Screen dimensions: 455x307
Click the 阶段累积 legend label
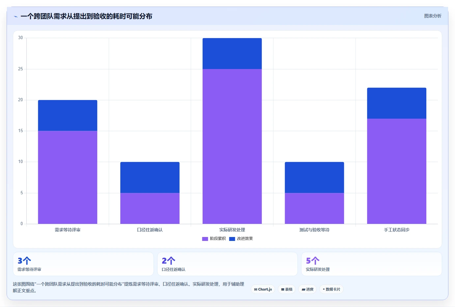(x=218, y=239)
